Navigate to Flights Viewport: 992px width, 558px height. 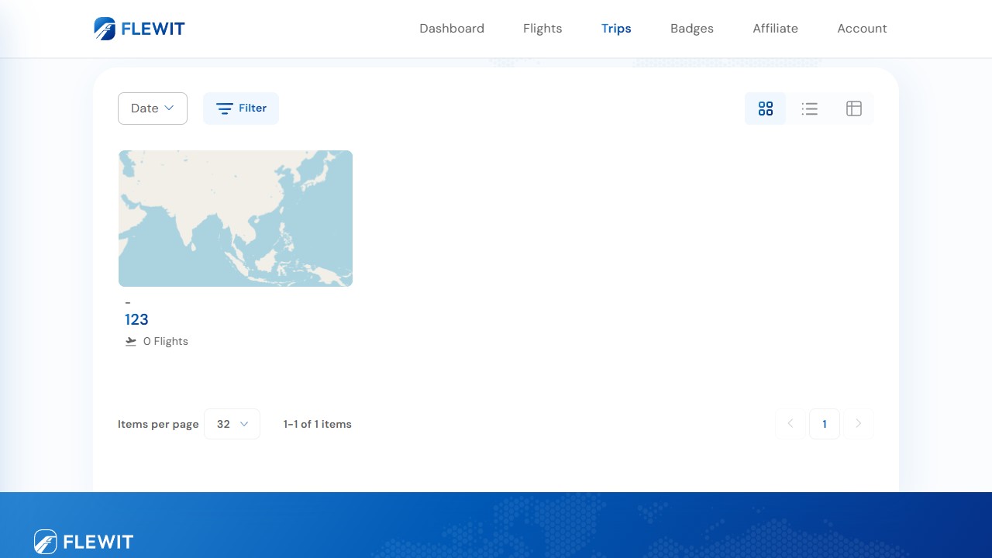[542, 29]
